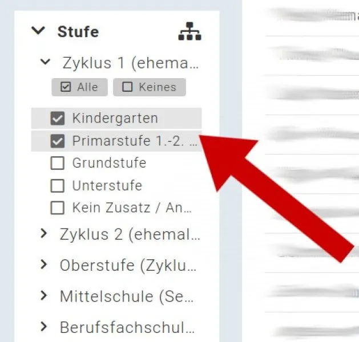The width and height of the screenshot is (359, 342).
Task: Expand the Mittelschule group chevron
Action: 44,295
